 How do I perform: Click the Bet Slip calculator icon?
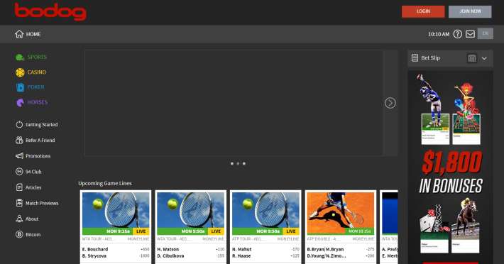(x=472, y=58)
